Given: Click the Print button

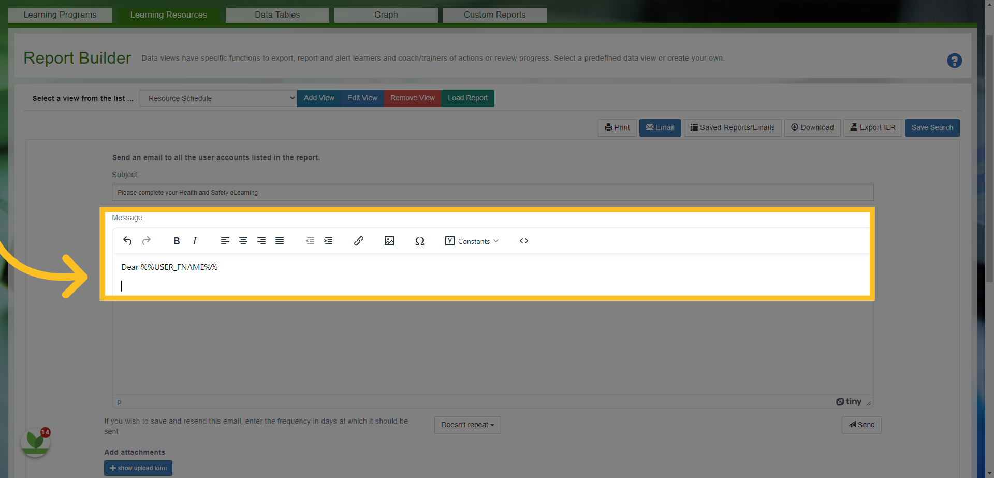Looking at the screenshot, I should [617, 128].
